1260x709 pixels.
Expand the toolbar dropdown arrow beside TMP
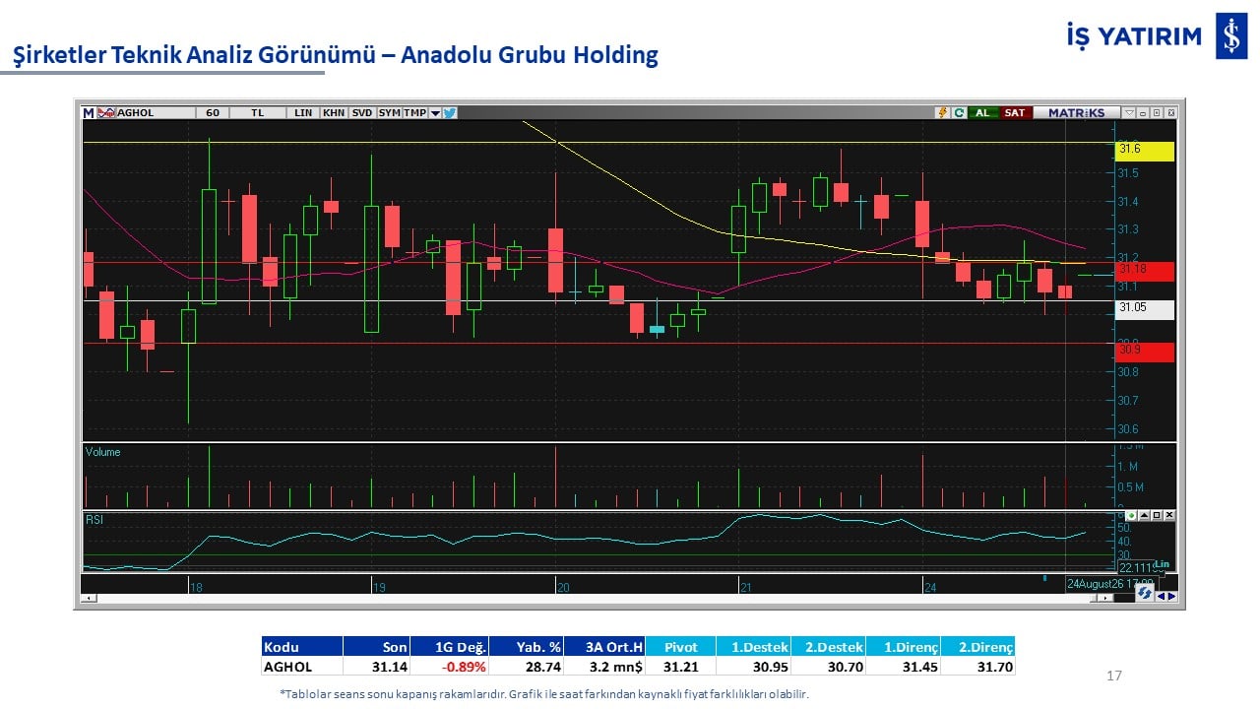coord(435,112)
